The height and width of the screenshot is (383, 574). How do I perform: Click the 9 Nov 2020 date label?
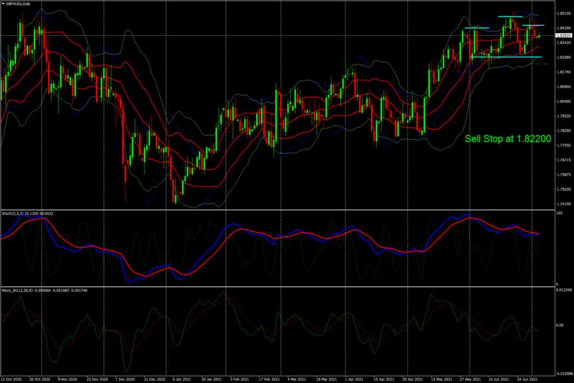point(68,379)
